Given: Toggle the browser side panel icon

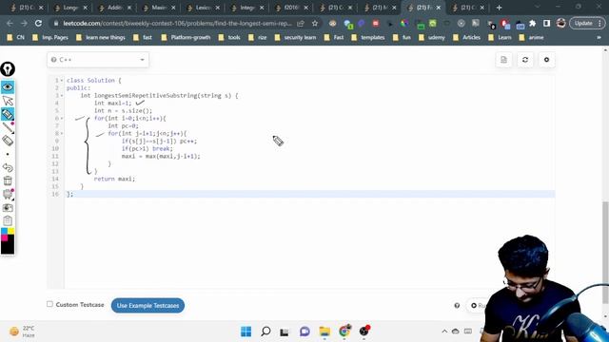Looking at the screenshot, I should tap(546, 23).
